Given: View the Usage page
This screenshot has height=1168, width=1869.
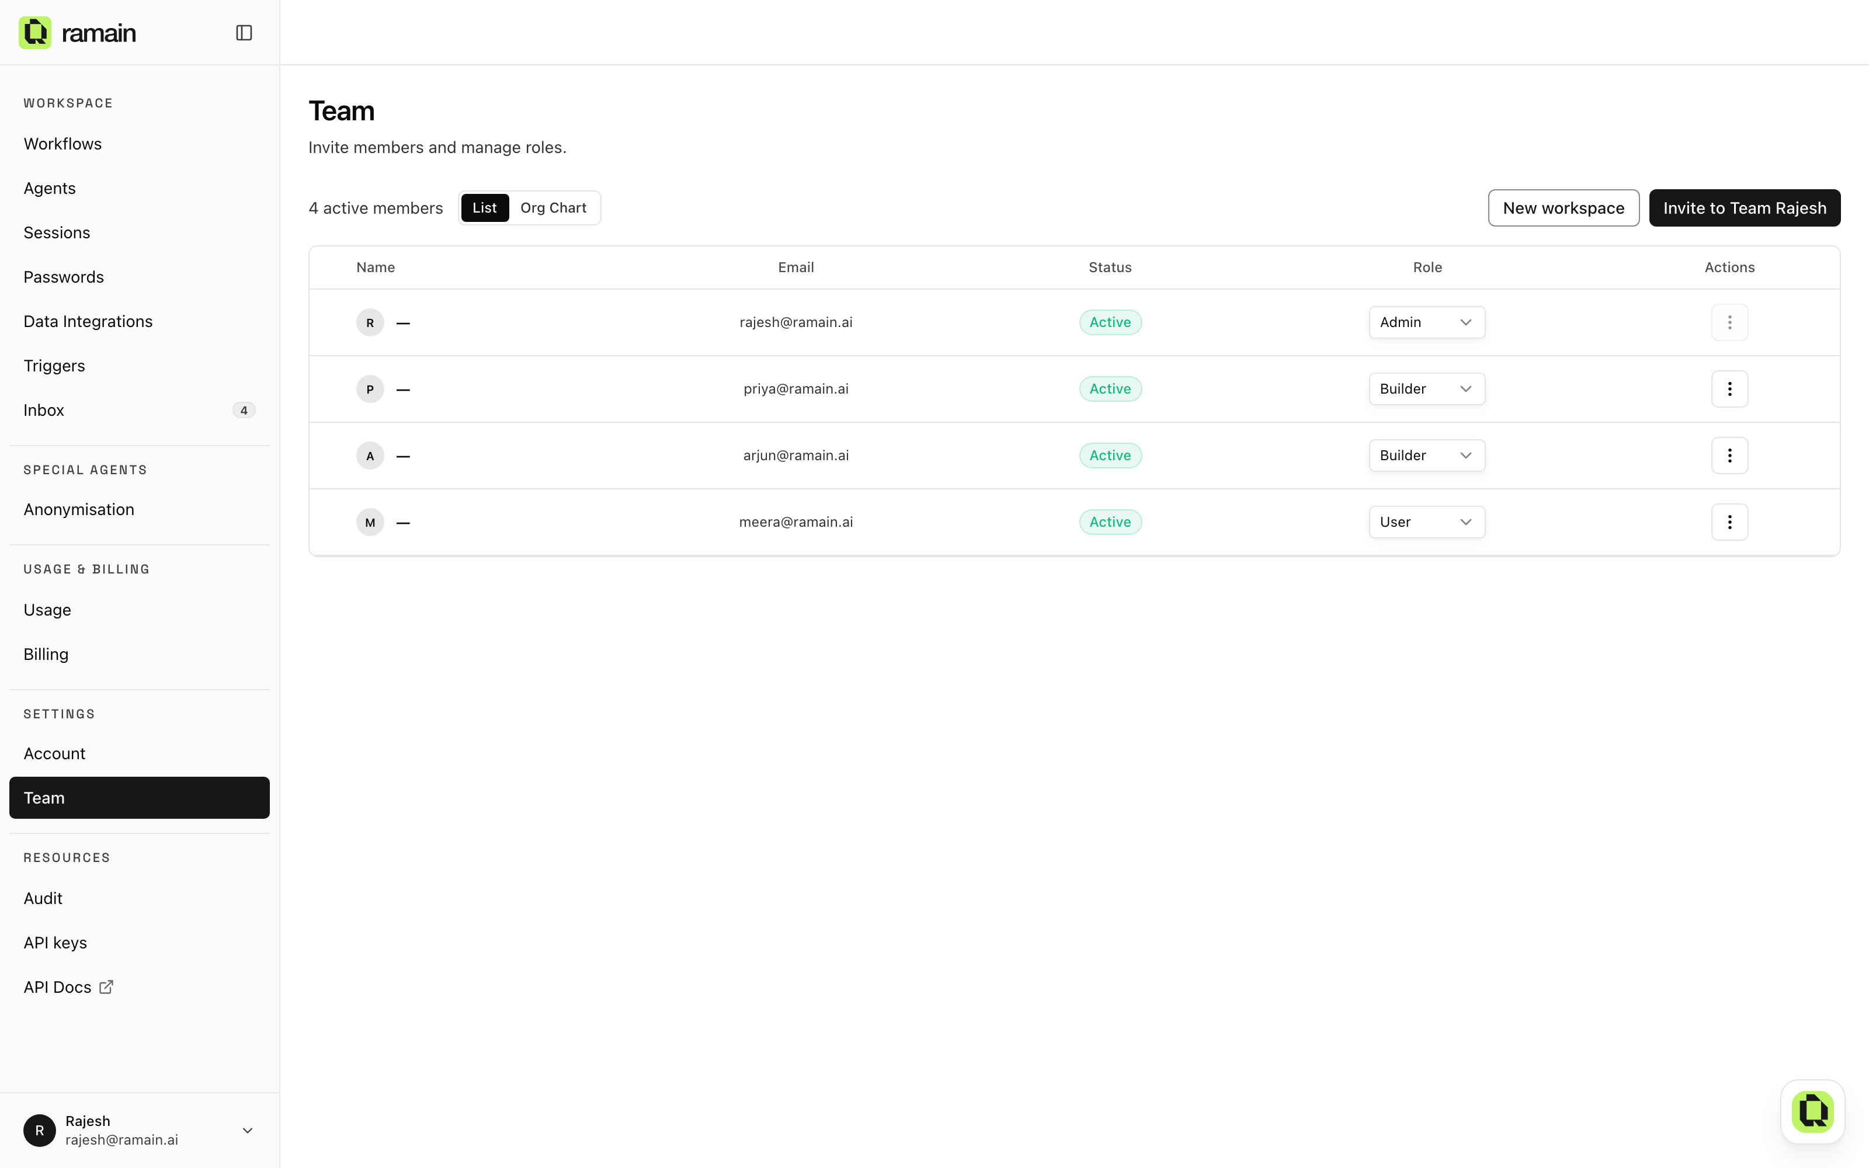Looking at the screenshot, I should [x=139, y=610].
